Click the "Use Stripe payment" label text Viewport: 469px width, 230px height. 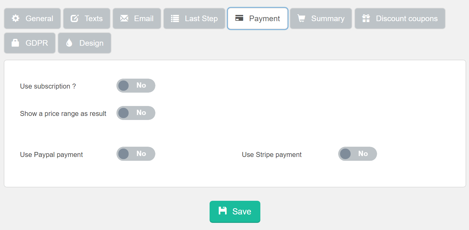tap(272, 154)
